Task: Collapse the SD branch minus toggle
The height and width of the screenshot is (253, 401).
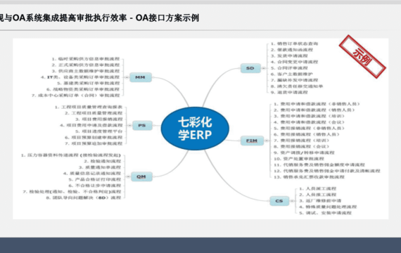Action: pyautogui.click(x=264, y=68)
